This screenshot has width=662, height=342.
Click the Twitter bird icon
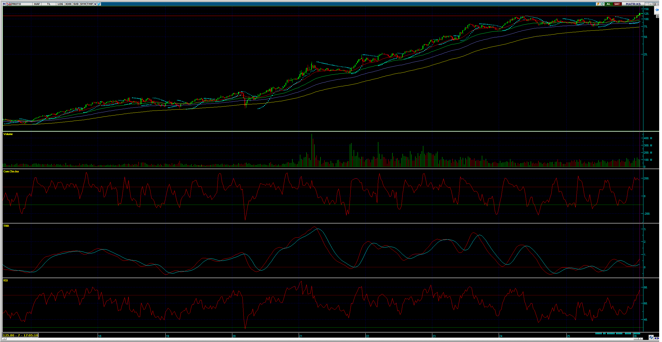tap(99, 4)
